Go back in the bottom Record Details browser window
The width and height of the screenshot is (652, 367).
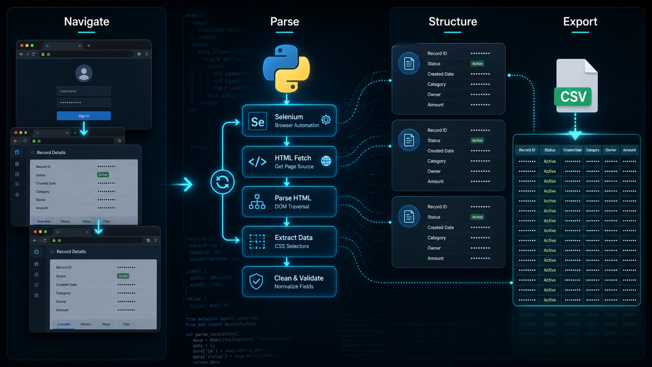[x=35, y=240]
